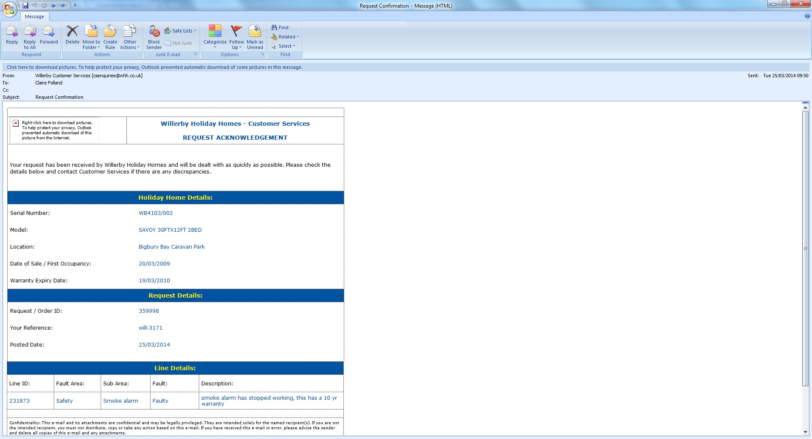The width and height of the screenshot is (812, 439).
Task: Choose Reply to All
Action: point(30,37)
